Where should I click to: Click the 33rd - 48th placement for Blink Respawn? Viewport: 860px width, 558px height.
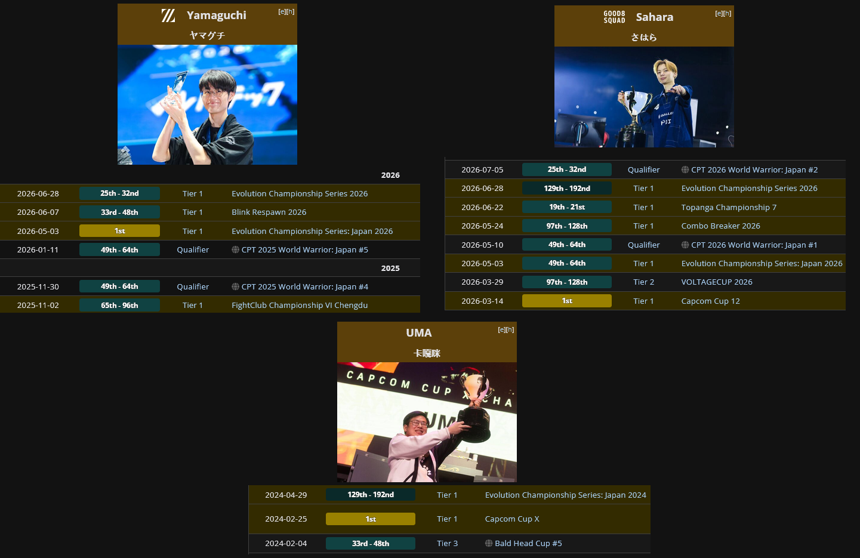119,212
